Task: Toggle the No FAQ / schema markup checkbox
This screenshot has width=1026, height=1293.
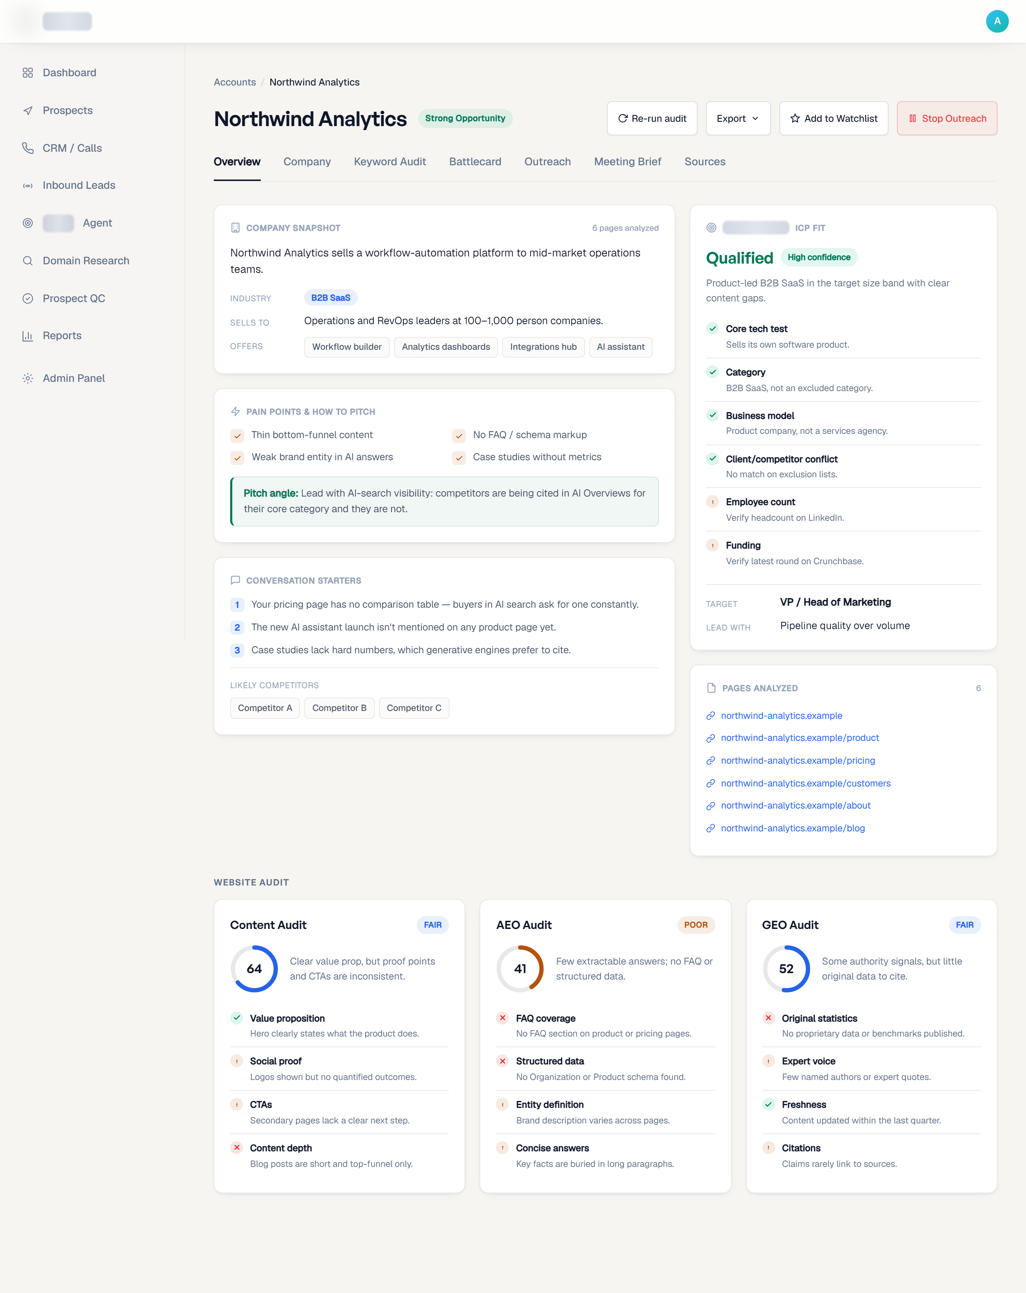Action: [459, 435]
